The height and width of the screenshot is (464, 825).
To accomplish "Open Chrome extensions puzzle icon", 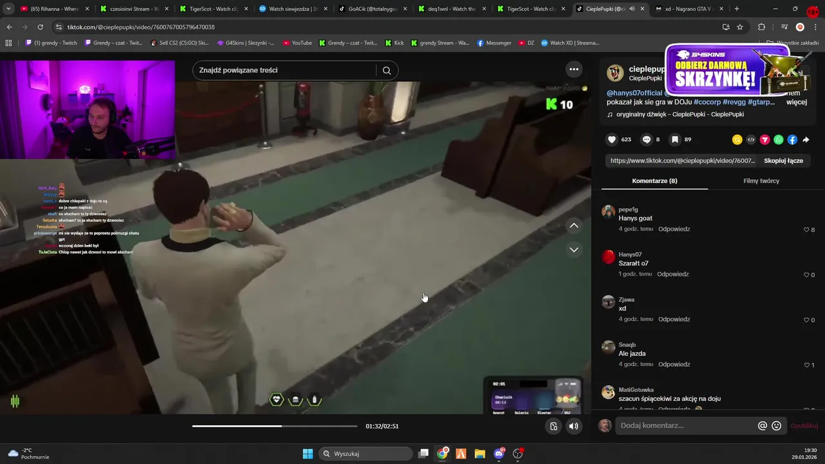I will pyautogui.click(x=761, y=27).
